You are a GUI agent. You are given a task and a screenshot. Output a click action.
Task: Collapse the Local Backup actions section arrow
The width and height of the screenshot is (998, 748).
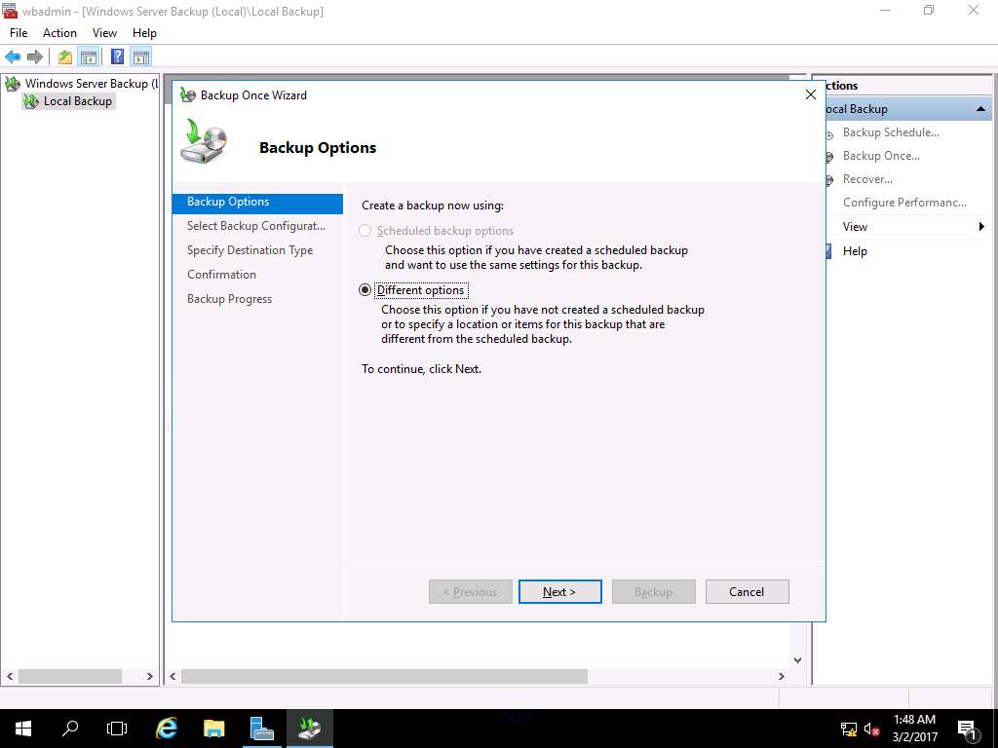pyautogui.click(x=980, y=109)
